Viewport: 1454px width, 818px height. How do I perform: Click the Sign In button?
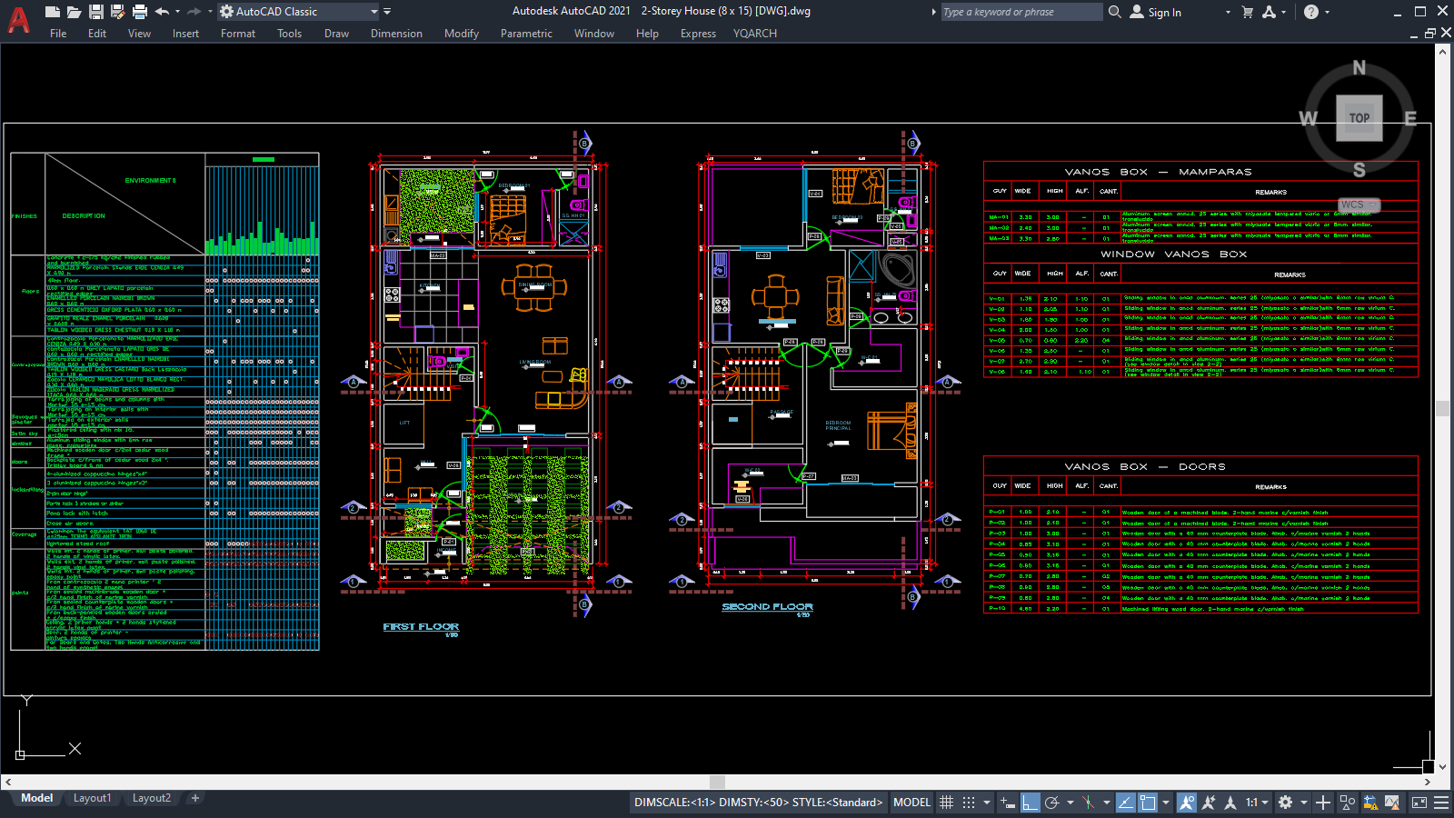[1164, 12]
